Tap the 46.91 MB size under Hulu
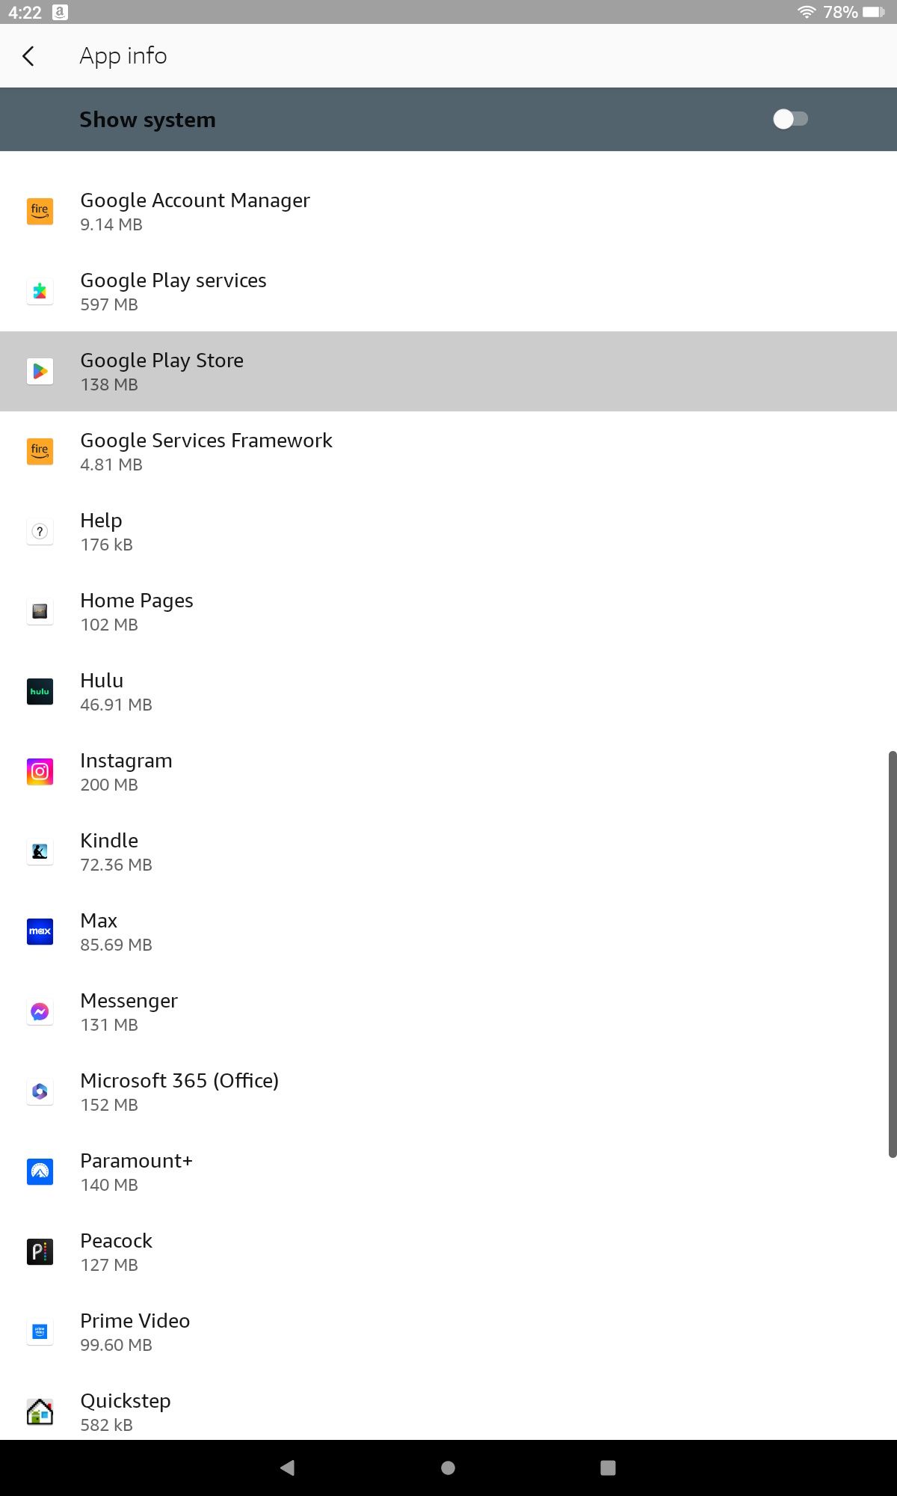 [x=116, y=705]
